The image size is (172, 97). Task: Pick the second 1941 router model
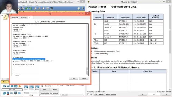pyautogui.click(x=32, y=87)
